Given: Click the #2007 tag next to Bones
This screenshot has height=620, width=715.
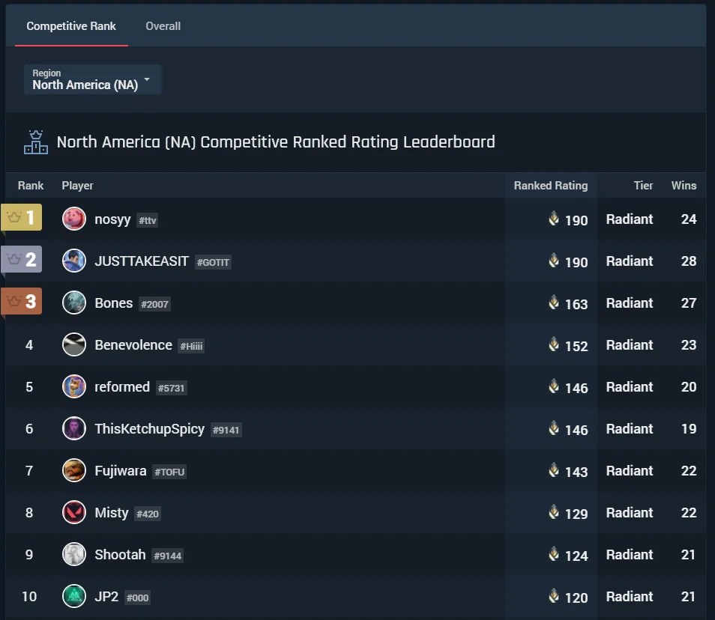Looking at the screenshot, I should tap(154, 304).
